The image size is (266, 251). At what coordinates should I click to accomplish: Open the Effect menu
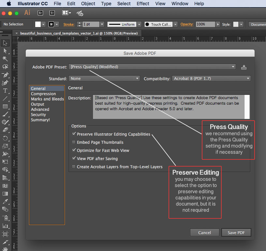143,4
